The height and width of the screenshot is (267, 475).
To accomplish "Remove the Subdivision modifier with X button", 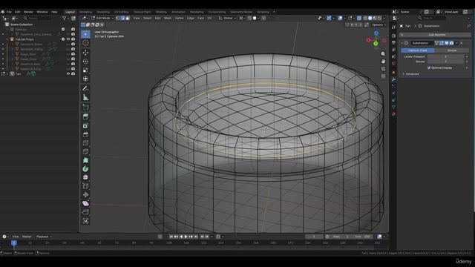I will pos(462,43).
